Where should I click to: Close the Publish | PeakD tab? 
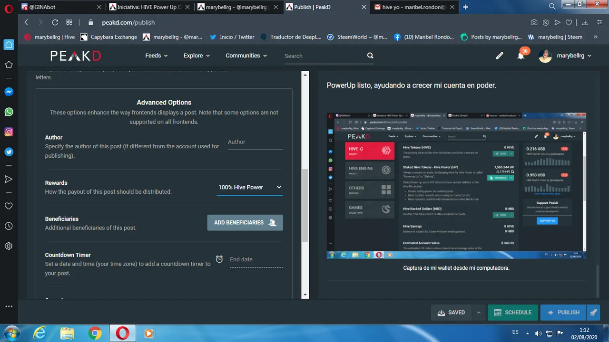[364, 7]
